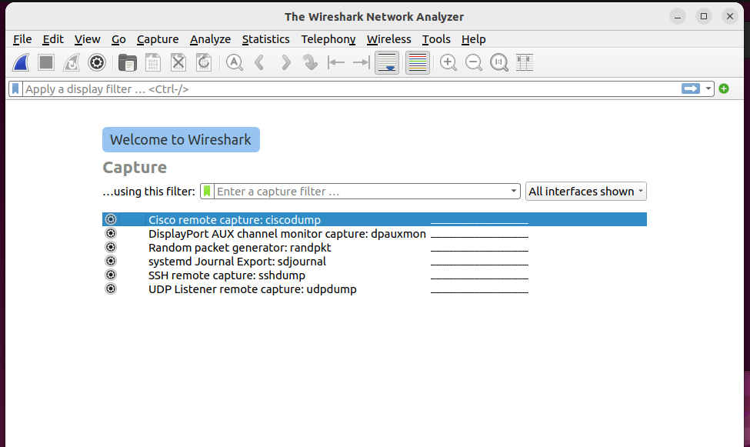Screen dimensions: 750x447
Task: Click into the capture filter field
Action: tap(361, 192)
